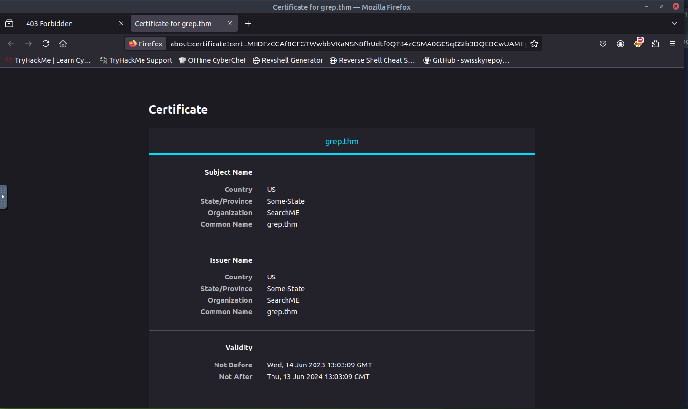The image size is (688, 409).
Task: Open the TryHackMe Support bookmark
Action: (x=136, y=60)
